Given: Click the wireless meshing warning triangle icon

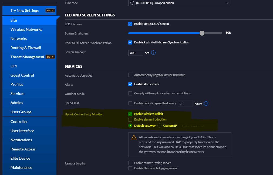Looking at the screenshot, I should click(133, 137).
